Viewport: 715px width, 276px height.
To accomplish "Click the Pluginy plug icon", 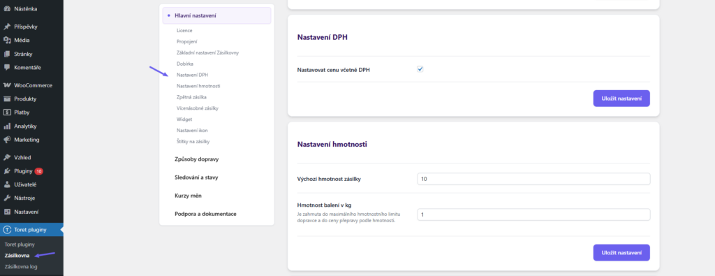I will click(7, 171).
